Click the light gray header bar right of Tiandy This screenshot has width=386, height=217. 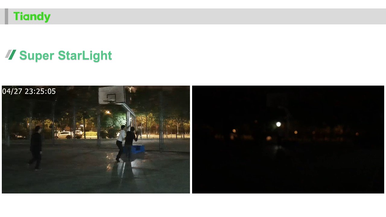tap(218, 16)
